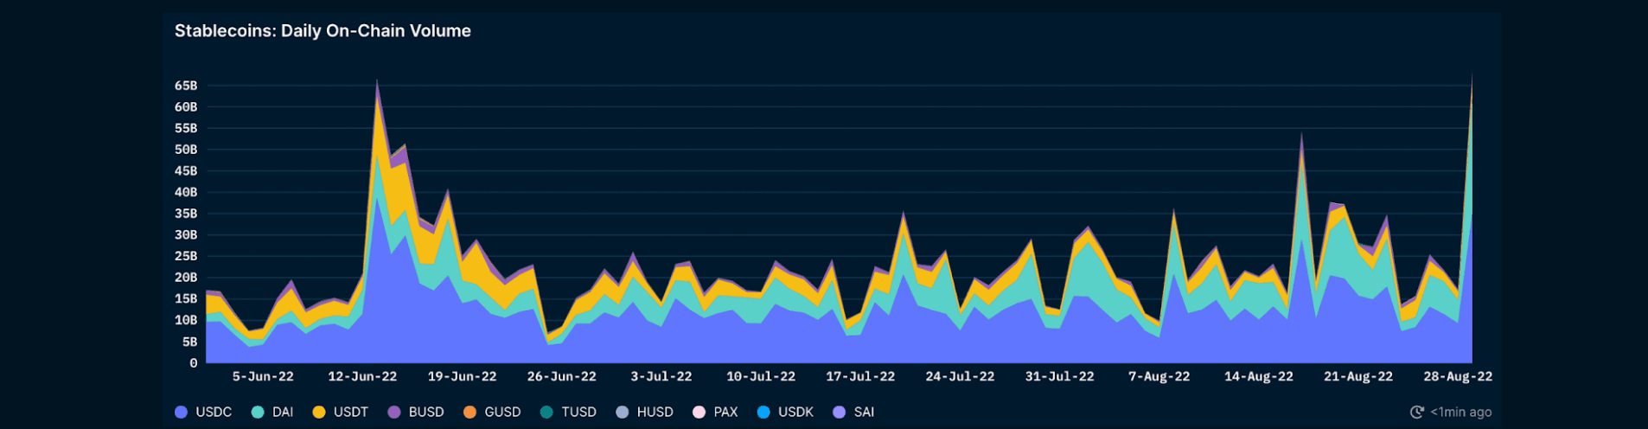Screen dimensions: 1648x429
Task: Click the '<1min ago' update timestamp
Action: click(1460, 412)
